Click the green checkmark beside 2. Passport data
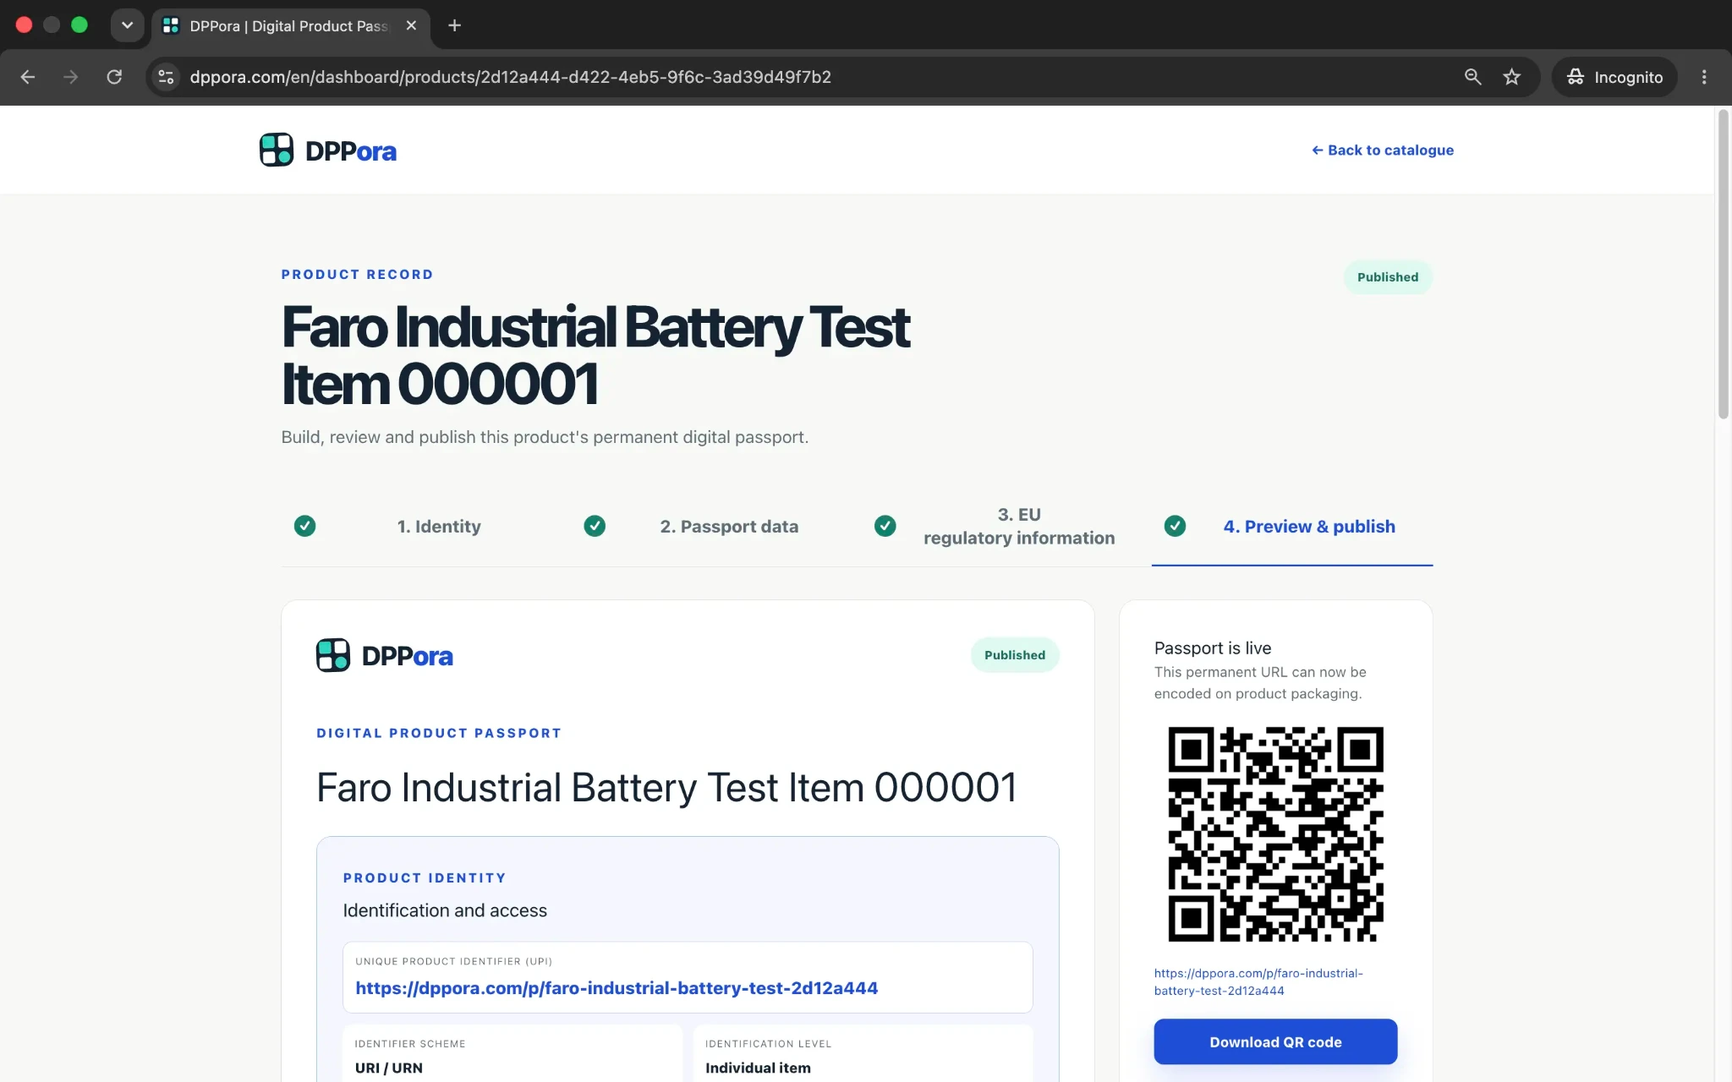1732x1082 pixels. click(x=595, y=526)
